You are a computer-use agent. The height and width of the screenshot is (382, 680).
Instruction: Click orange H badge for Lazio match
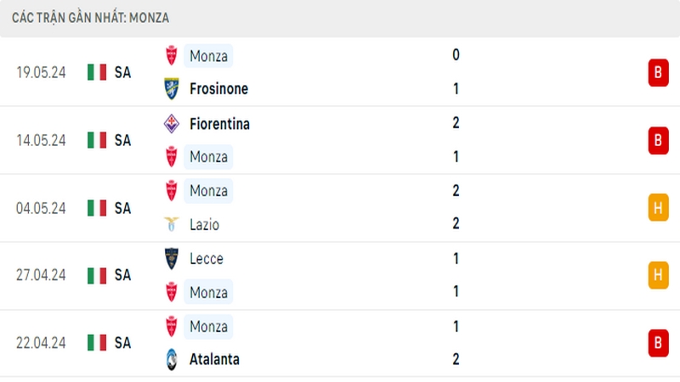(x=658, y=208)
